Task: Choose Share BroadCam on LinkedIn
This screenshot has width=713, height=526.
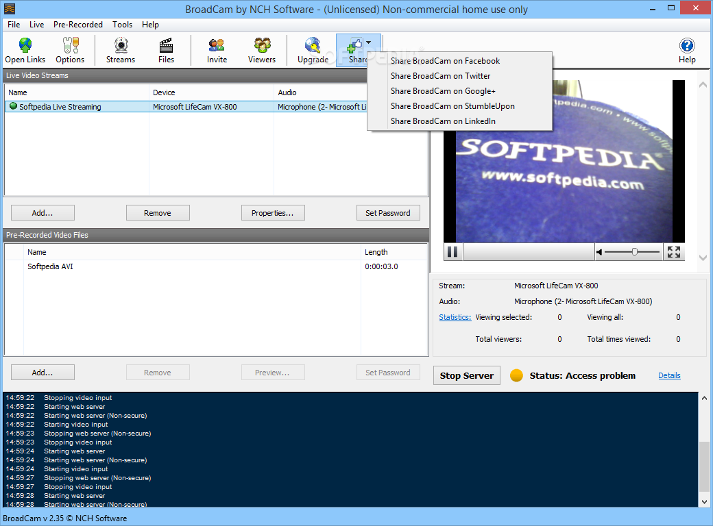Action: click(460, 121)
